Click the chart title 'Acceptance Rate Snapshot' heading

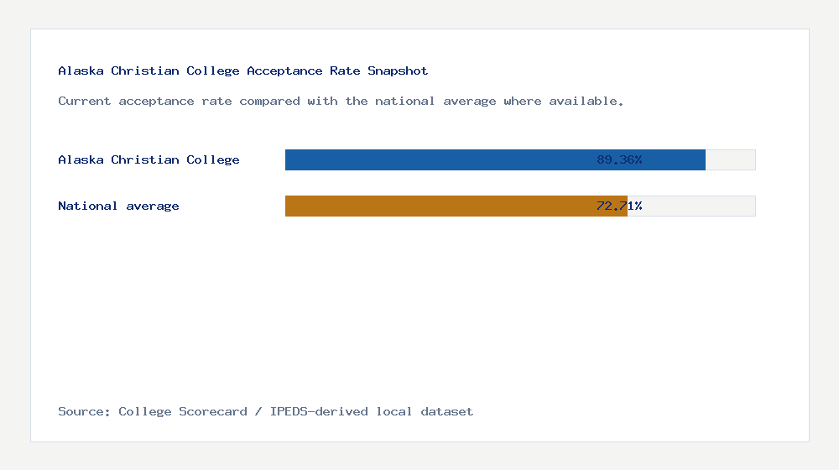coord(243,70)
